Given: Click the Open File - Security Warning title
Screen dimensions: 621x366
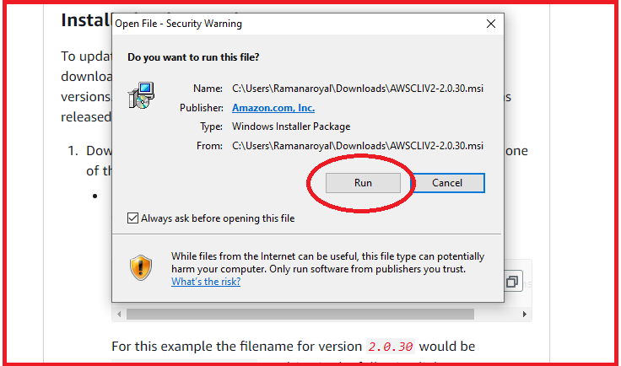Looking at the screenshot, I should [178, 24].
